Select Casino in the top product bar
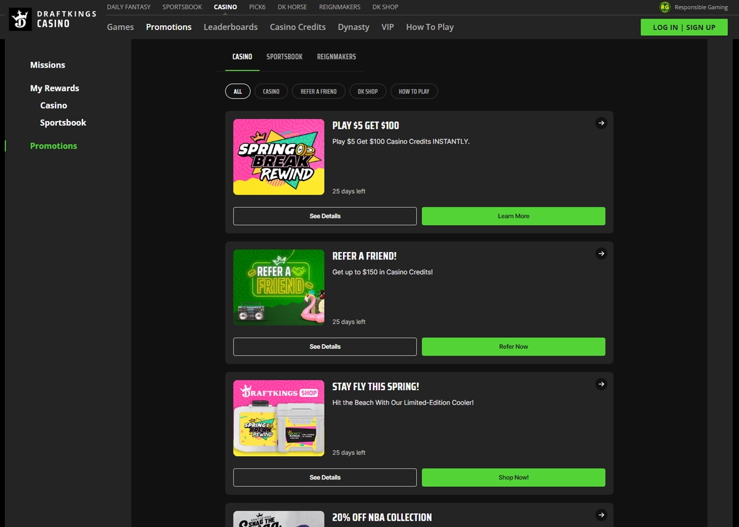This screenshot has width=739, height=527. coord(225,7)
